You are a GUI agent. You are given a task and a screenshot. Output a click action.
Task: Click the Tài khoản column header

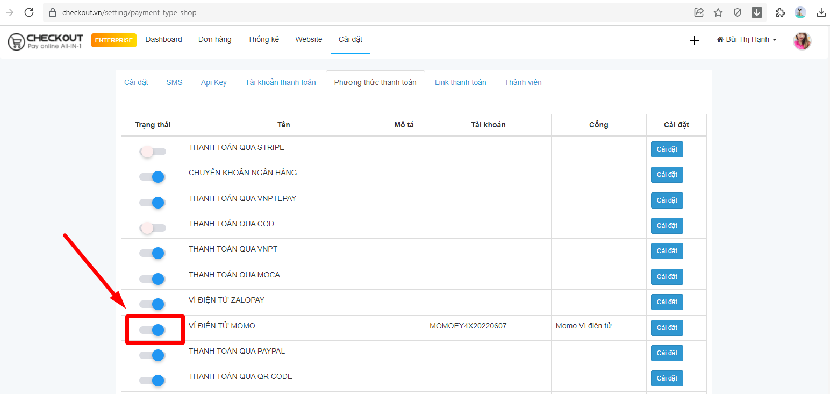[488, 125]
